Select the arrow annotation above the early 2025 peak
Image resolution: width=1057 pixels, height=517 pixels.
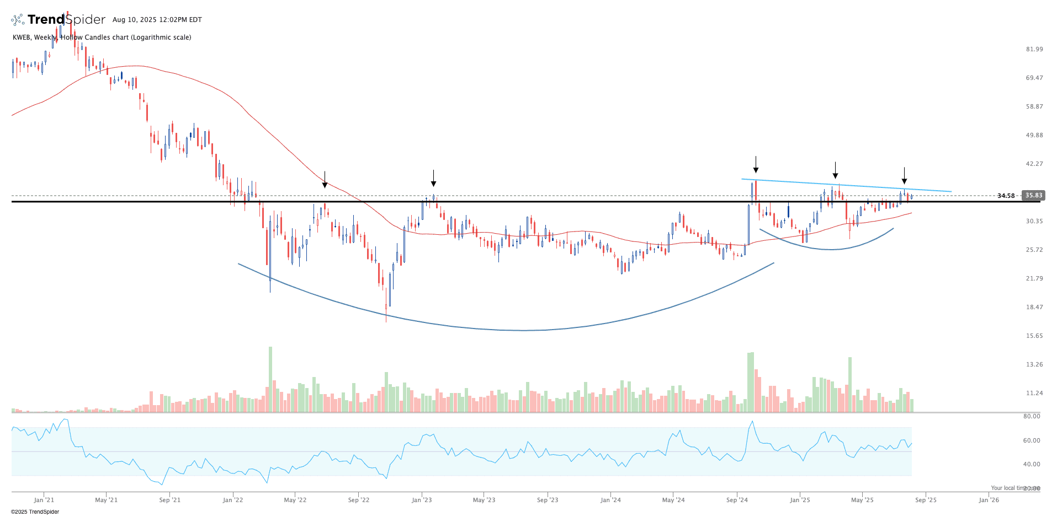(x=836, y=170)
